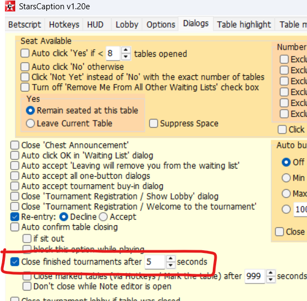Open the Hotkeys tab
The width and height of the screenshot is (307, 301).
click(64, 25)
